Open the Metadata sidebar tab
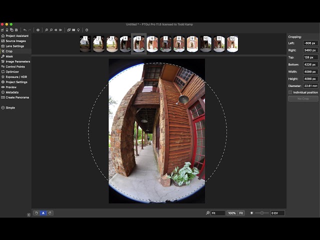Viewport: 320px width, 240px height. point(15,92)
